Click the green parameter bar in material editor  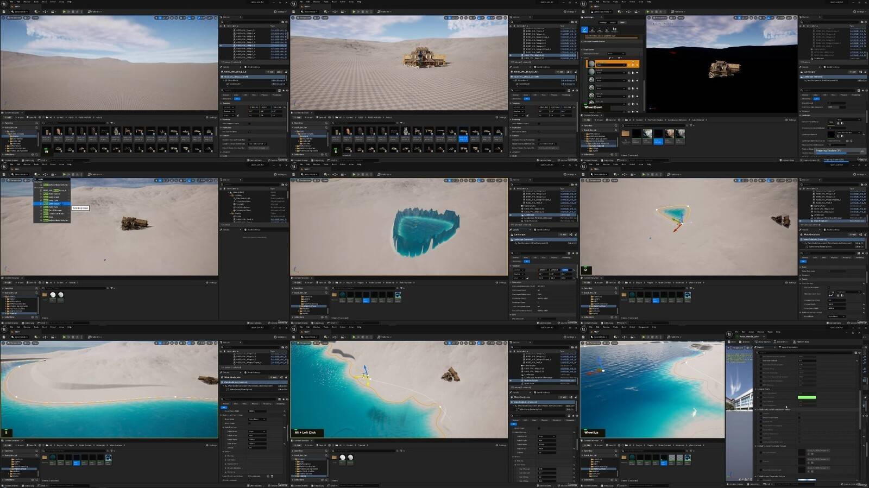click(807, 397)
